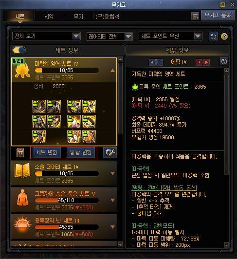Viewport: 237px width, 259px height.
Task: Click the blue left-arrow to previous epic tier
Action: (152, 62)
